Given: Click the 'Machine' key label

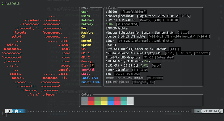Looking at the screenshot, I should click(x=87, y=33).
